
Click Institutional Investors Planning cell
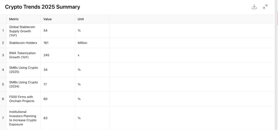pyautogui.click(x=24, y=118)
